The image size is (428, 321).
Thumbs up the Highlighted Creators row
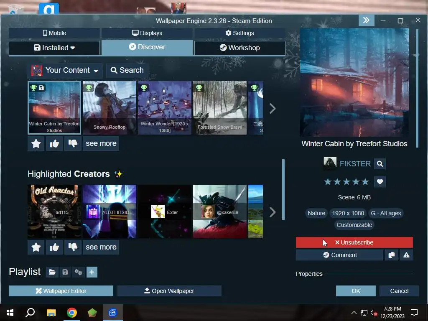(x=54, y=247)
